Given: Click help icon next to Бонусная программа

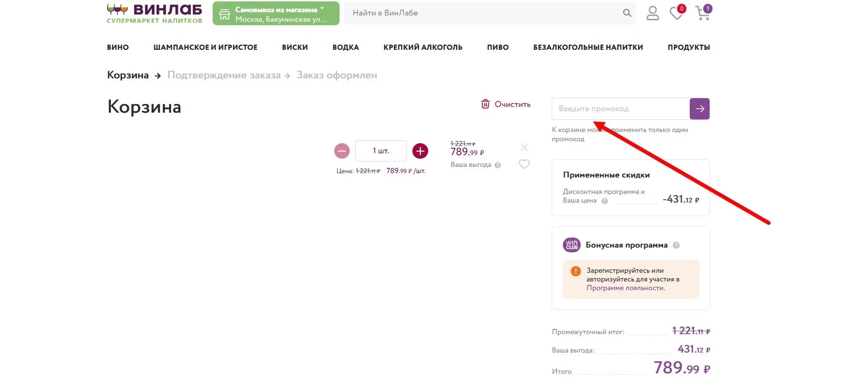Looking at the screenshot, I should click(x=676, y=245).
